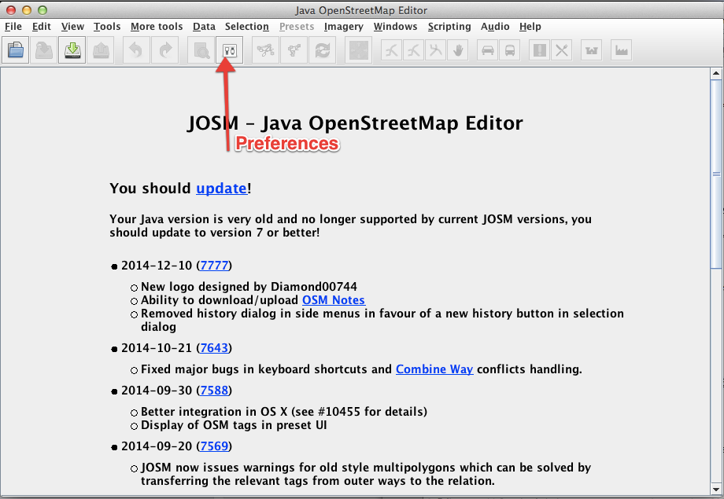Click the Open file folder icon
Viewport: 724px width, 499px height.
16,50
